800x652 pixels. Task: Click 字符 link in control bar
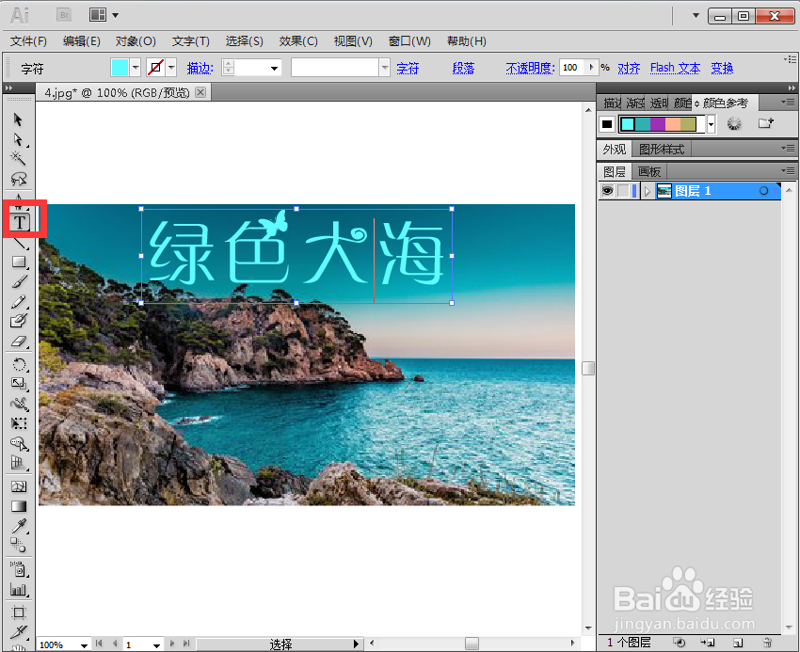[408, 68]
